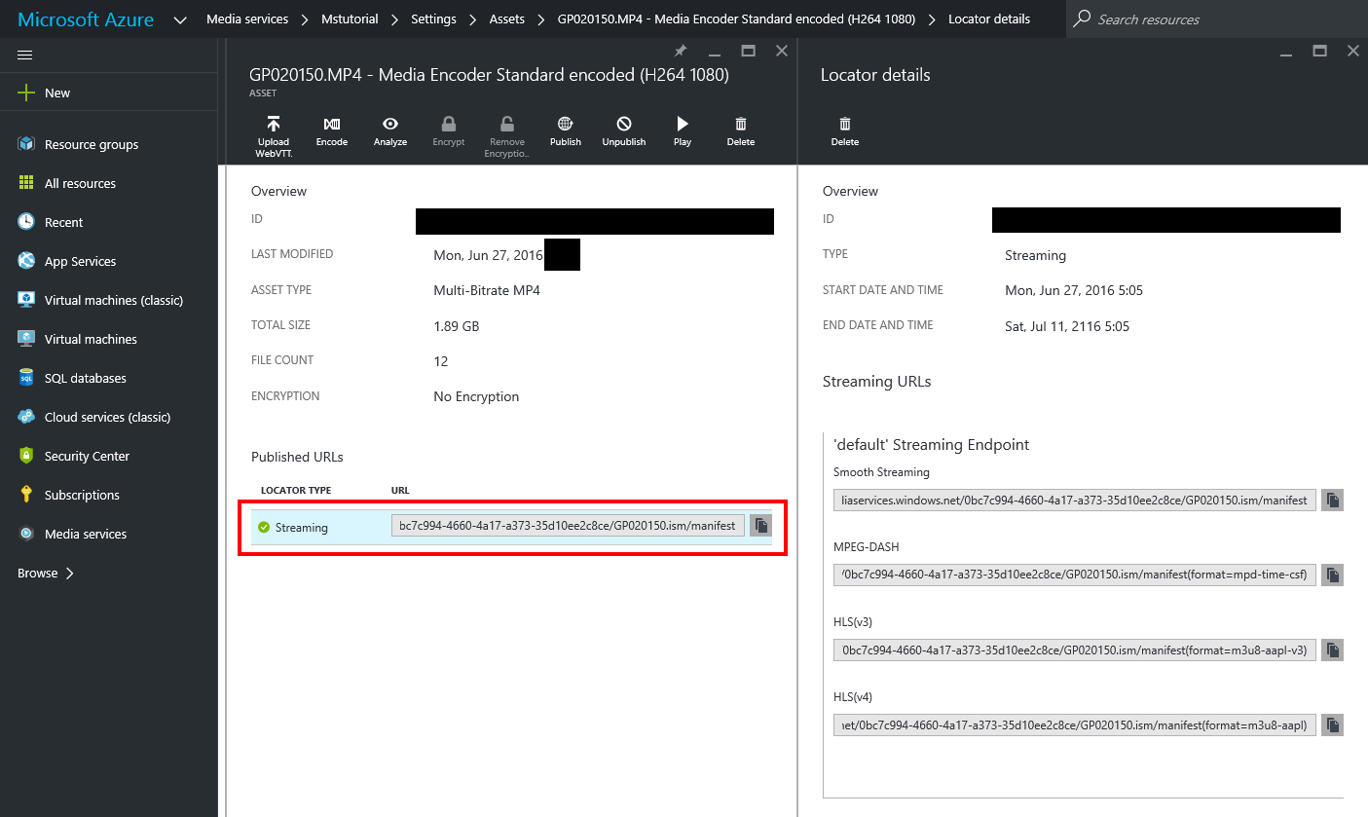Click the HLS(v3) URL field

tap(1075, 650)
